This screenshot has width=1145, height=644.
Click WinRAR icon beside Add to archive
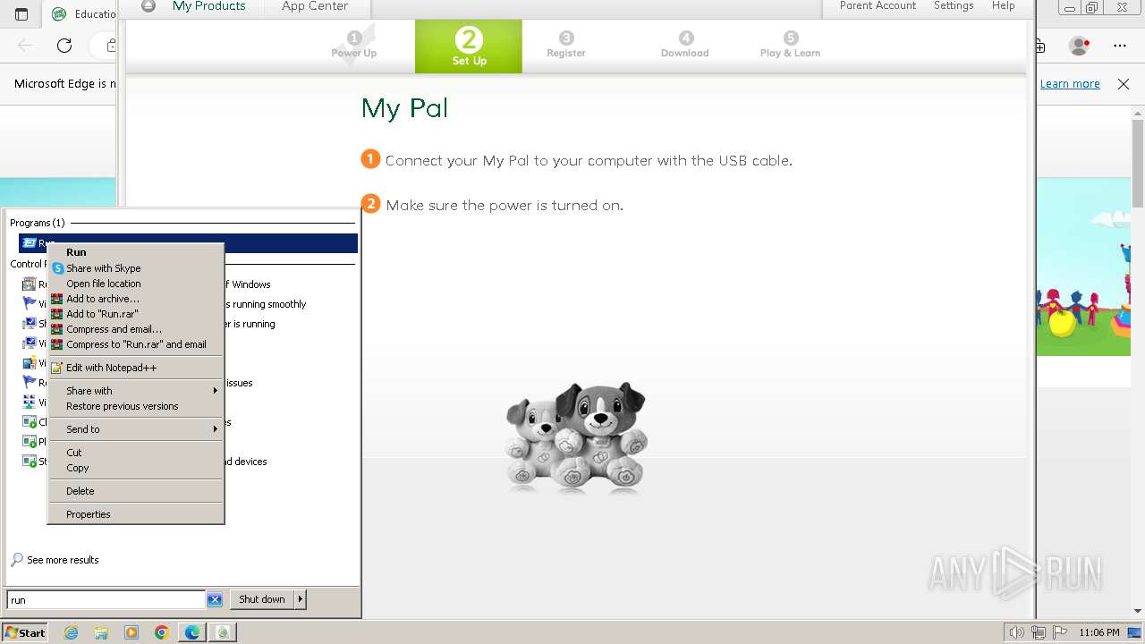click(57, 299)
